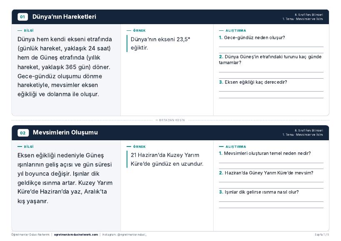Click the 01 card number badge
Image resolution: width=341 pixels, height=241 pixels.
(x=22, y=17)
